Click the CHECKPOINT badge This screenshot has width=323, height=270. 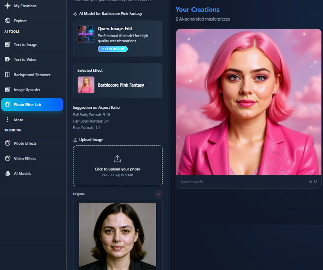[x=113, y=49]
